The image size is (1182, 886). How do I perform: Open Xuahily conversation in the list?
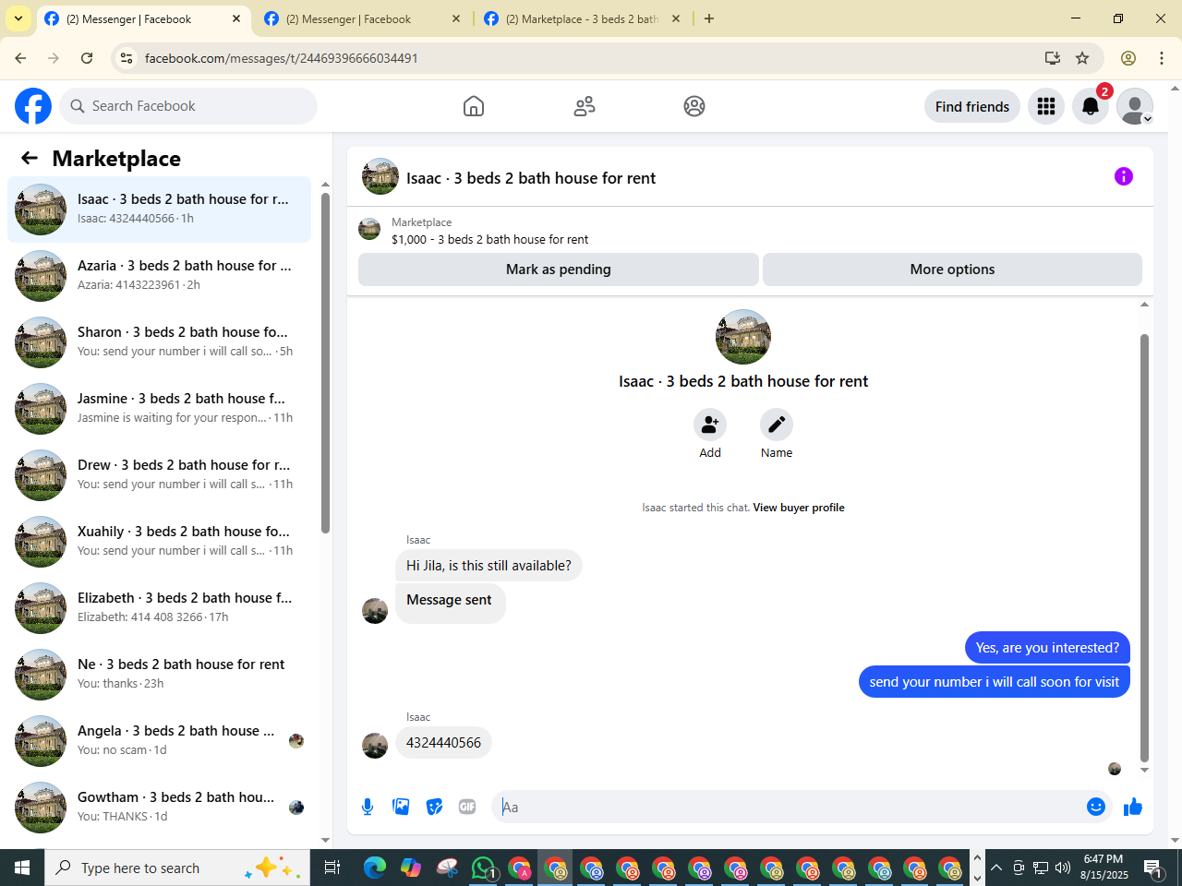pos(159,542)
